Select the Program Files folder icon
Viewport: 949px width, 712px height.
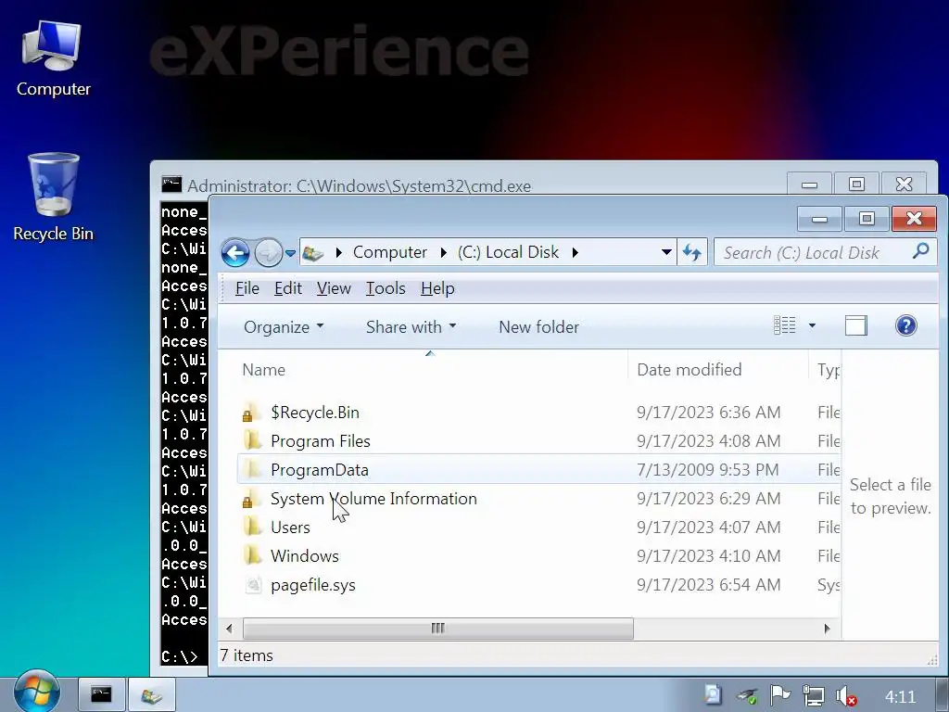(x=252, y=440)
